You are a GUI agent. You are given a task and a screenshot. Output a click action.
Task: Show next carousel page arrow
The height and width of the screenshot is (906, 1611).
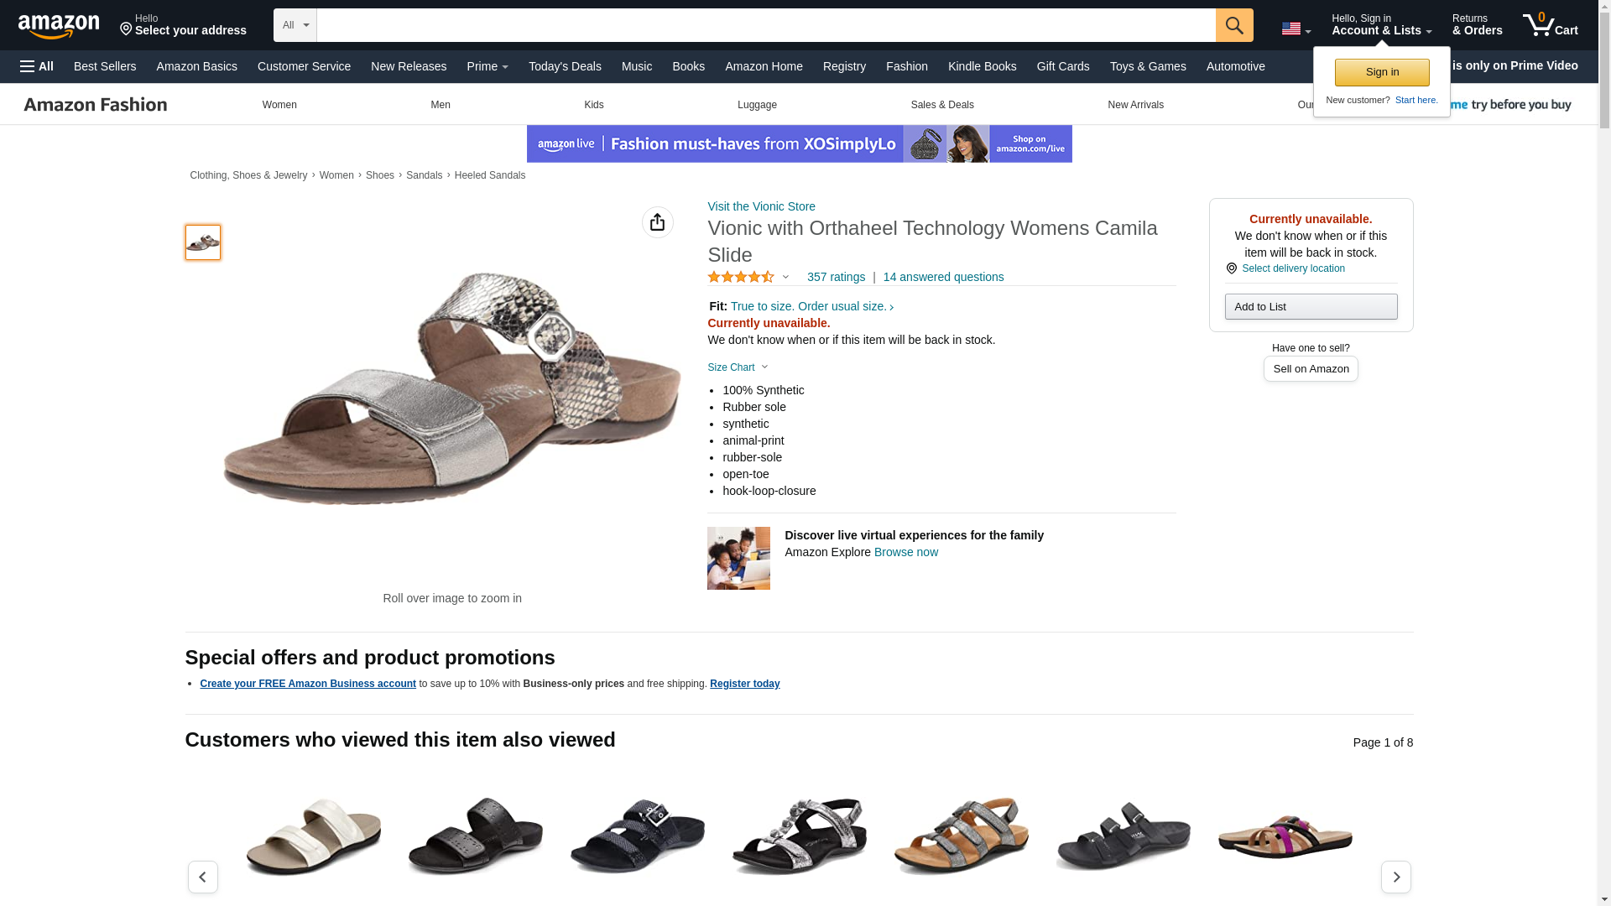click(1395, 877)
